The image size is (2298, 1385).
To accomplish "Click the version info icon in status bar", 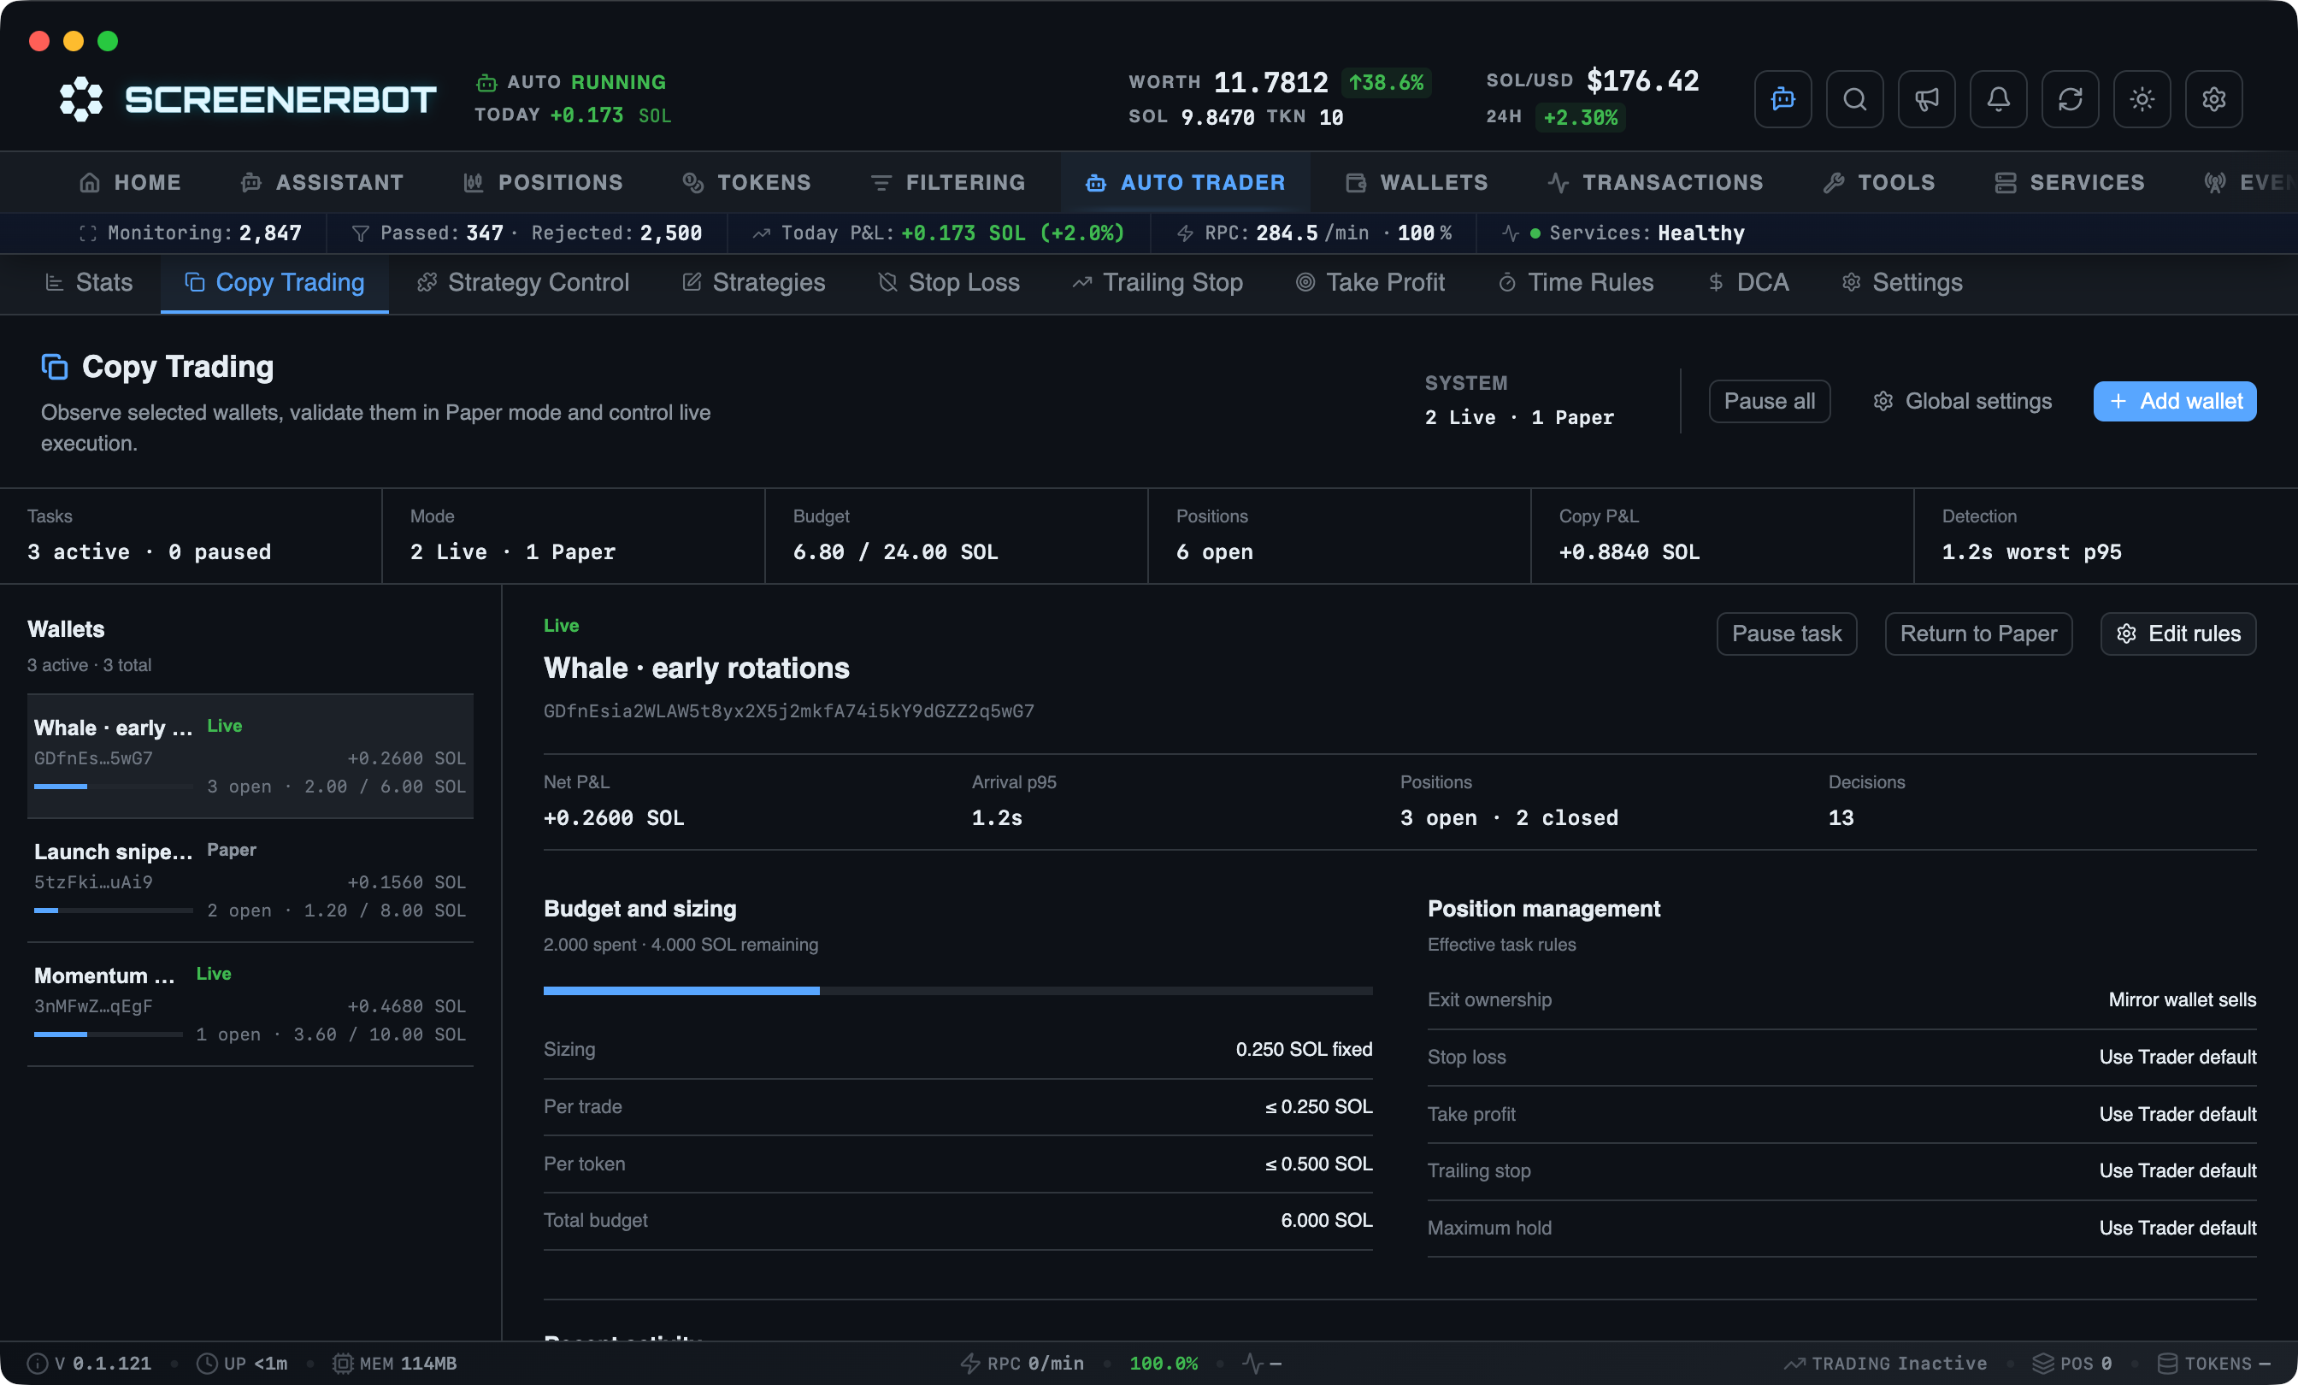I will pos(38,1363).
